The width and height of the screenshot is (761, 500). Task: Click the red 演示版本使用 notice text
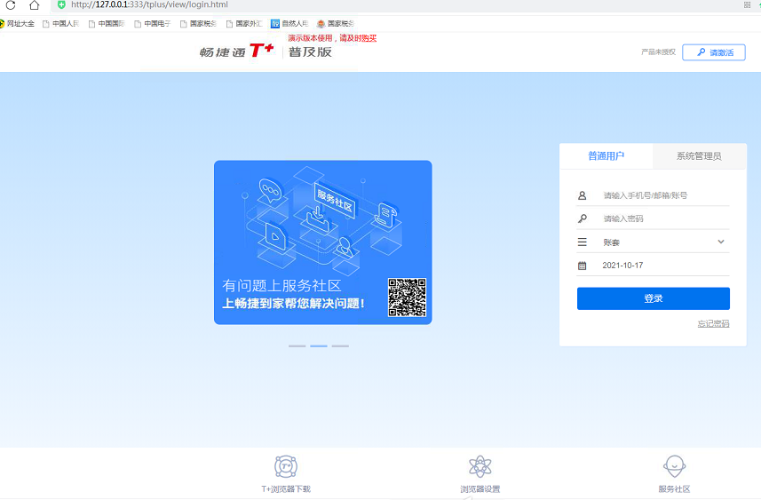(332, 38)
